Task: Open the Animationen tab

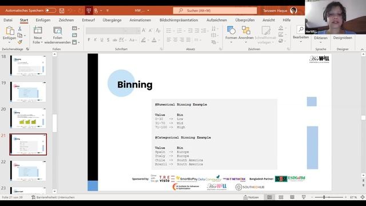Action: click(140, 20)
